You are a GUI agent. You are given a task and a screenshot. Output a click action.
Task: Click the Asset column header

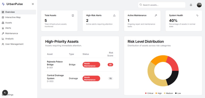50,54
